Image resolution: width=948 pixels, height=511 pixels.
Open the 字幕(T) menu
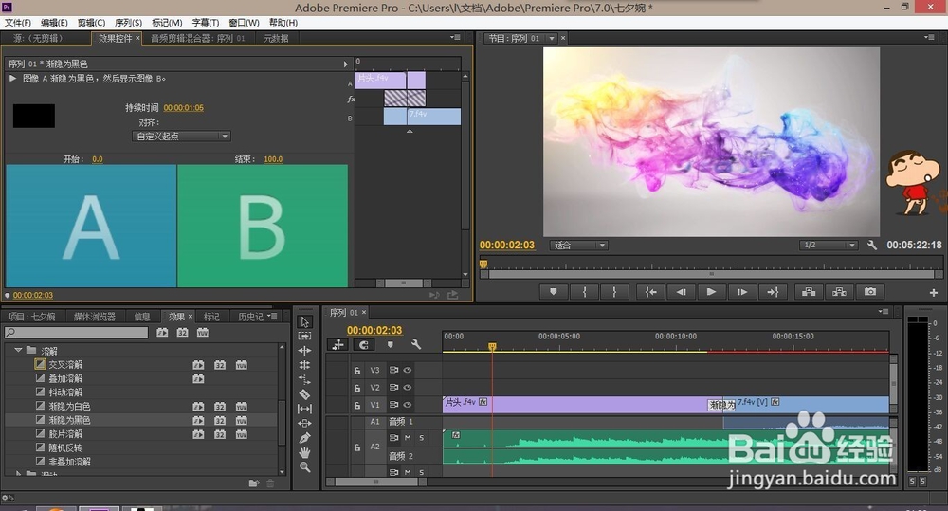point(206,23)
